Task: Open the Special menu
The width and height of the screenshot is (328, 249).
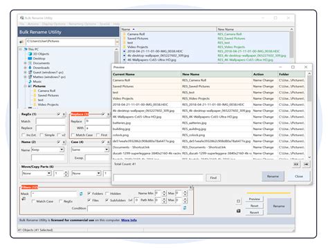Action: tap(104, 24)
